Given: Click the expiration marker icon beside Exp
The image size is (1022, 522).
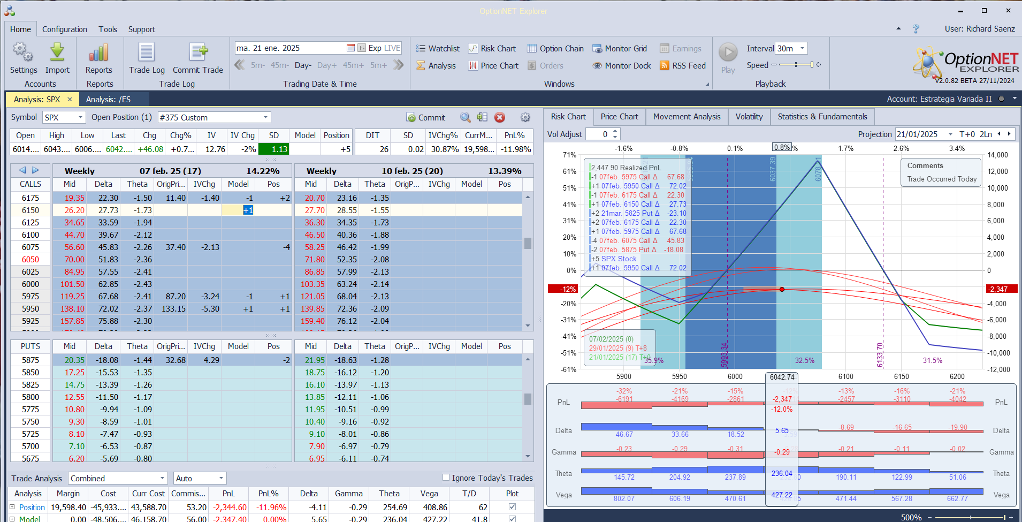Looking at the screenshot, I should coord(362,48).
